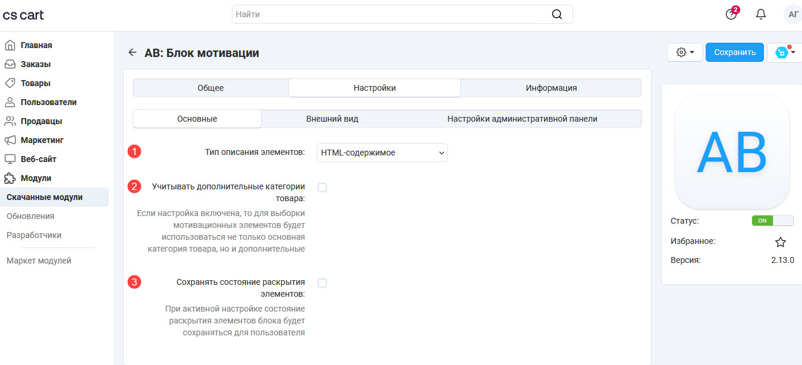The image size is (802, 365).
Task: Open "Товары" in the sidebar
Action: [x=36, y=83]
